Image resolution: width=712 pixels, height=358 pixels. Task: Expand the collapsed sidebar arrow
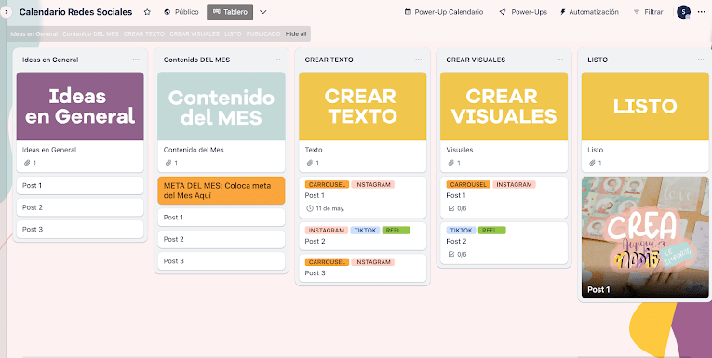point(6,12)
